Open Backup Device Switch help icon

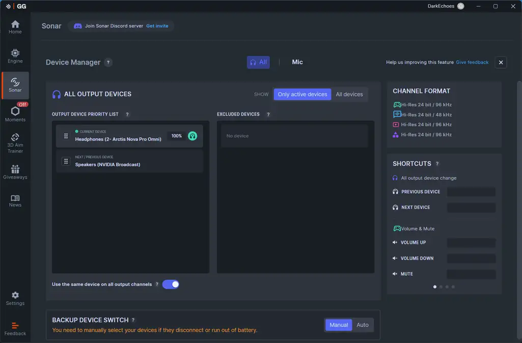coord(133,320)
